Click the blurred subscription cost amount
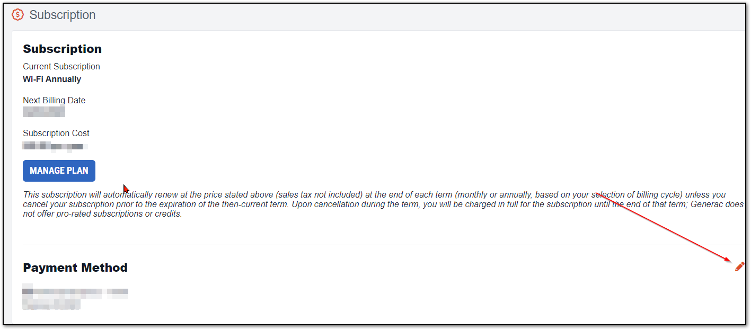This screenshot has height=330, width=751. click(x=55, y=145)
